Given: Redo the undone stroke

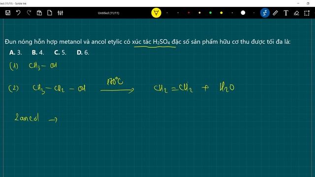Looking at the screenshot, I should coord(29,13).
